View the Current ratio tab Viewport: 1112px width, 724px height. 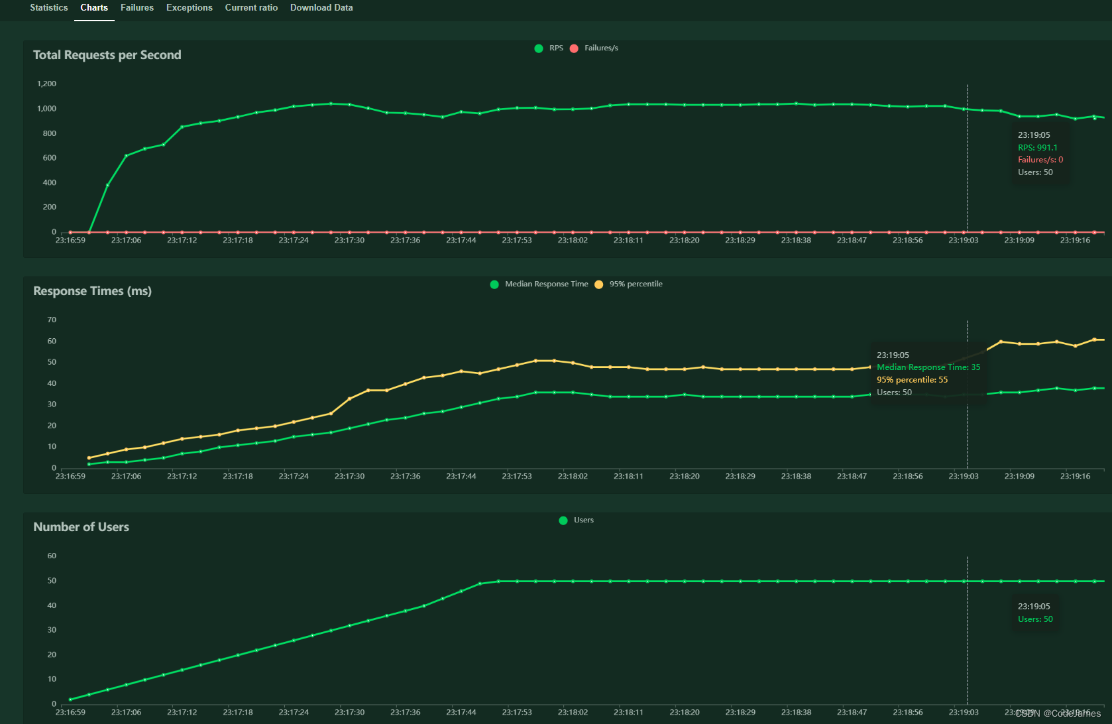tap(251, 8)
